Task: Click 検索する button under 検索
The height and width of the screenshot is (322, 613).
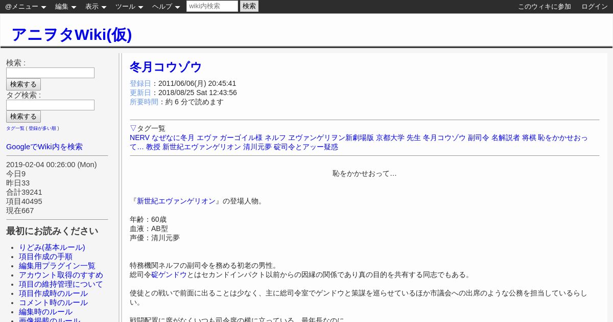Action: point(23,84)
